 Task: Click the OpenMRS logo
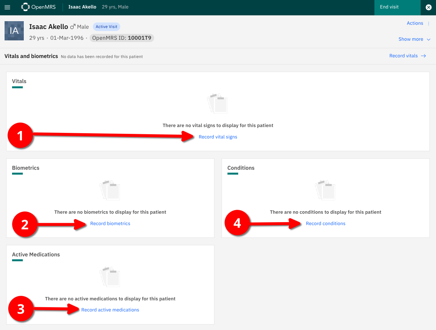tap(38, 7)
